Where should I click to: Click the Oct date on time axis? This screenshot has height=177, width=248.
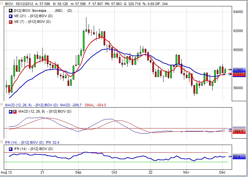(114, 172)
